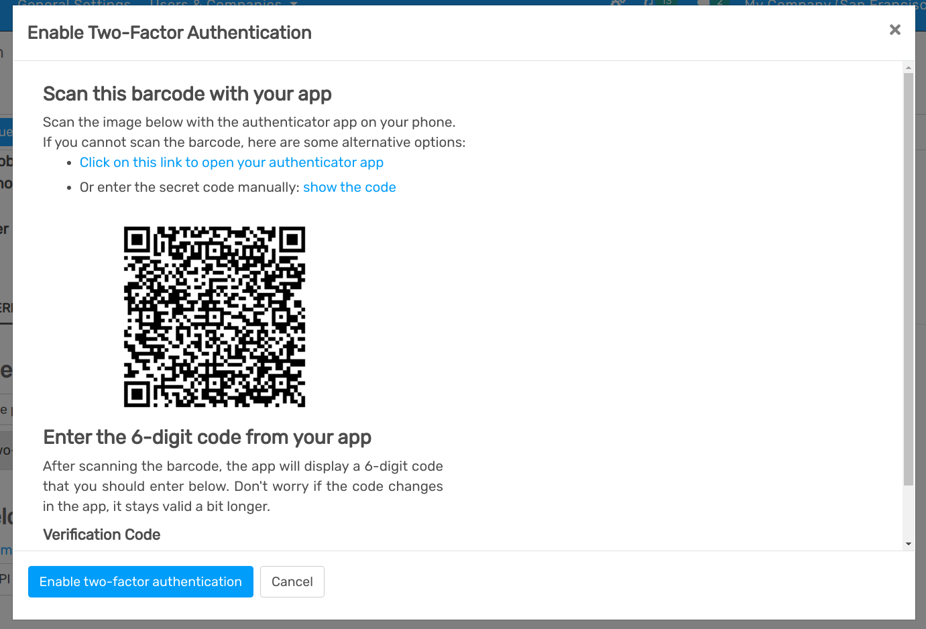The width and height of the screenshot is (926, 629).
Task: Open the activities icon with badge 15
Action: [654, 3]
